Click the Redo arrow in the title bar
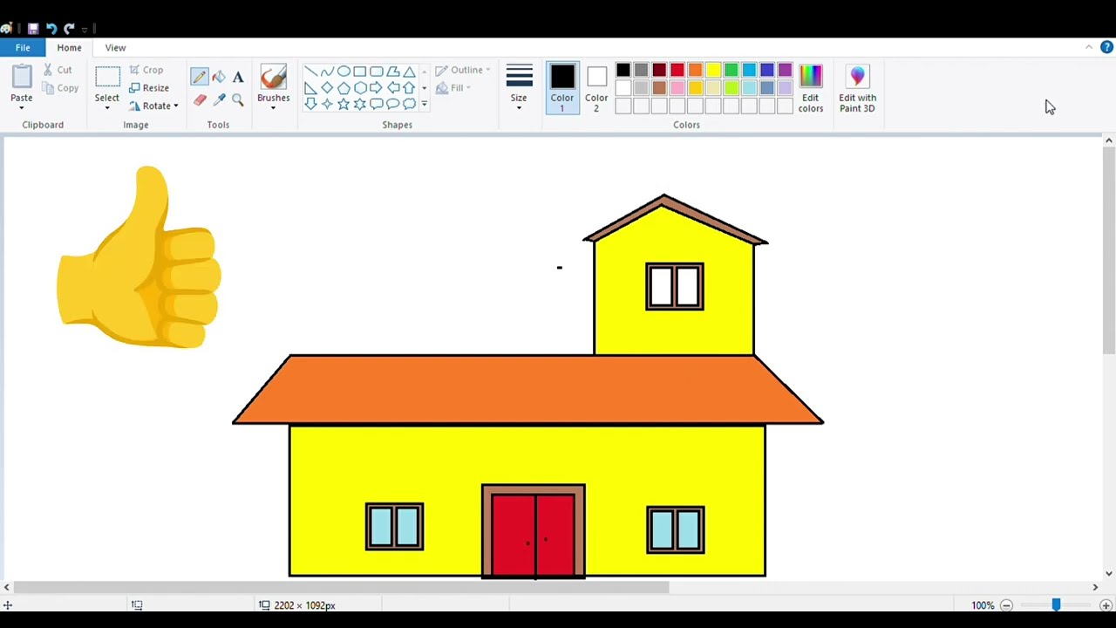Image resolution: width=1116 pixels, height=628 pixels. [x=69, y=28]
